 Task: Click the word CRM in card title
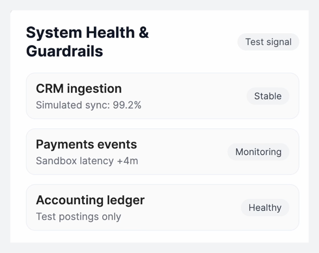[50, 89]
